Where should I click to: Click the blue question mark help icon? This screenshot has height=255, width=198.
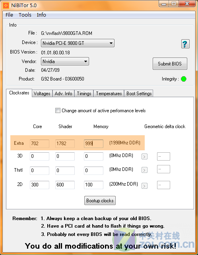(x=185, y=44)
